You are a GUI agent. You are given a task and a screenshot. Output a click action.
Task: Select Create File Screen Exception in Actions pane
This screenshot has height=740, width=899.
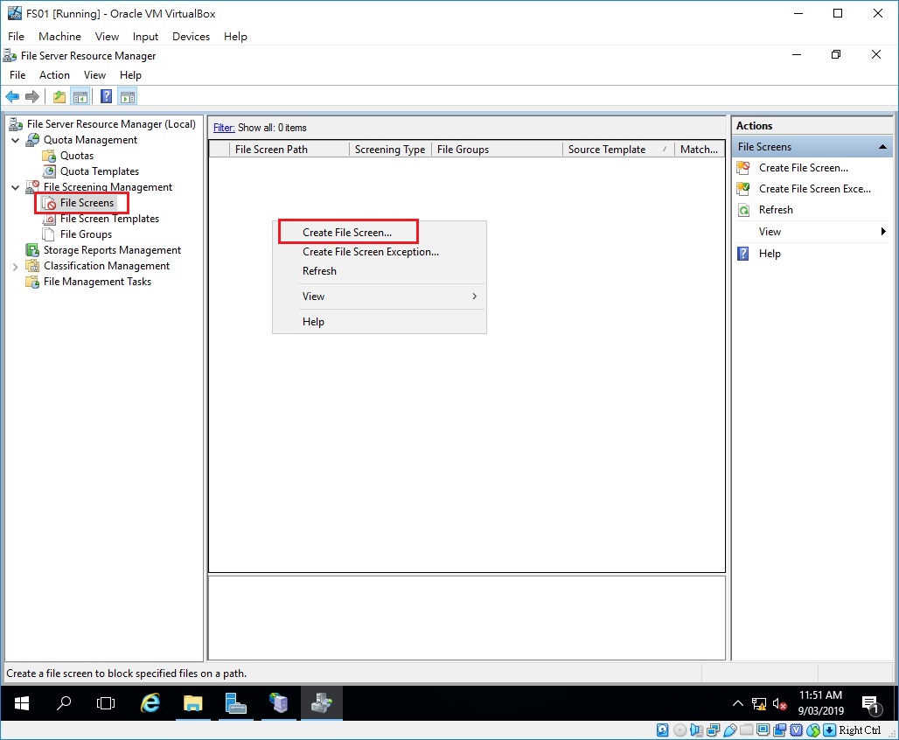coord(814,189)
